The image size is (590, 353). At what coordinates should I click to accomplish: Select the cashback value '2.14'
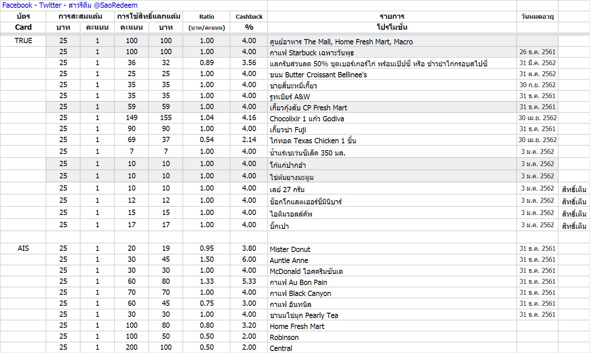[x=249, y=140]
